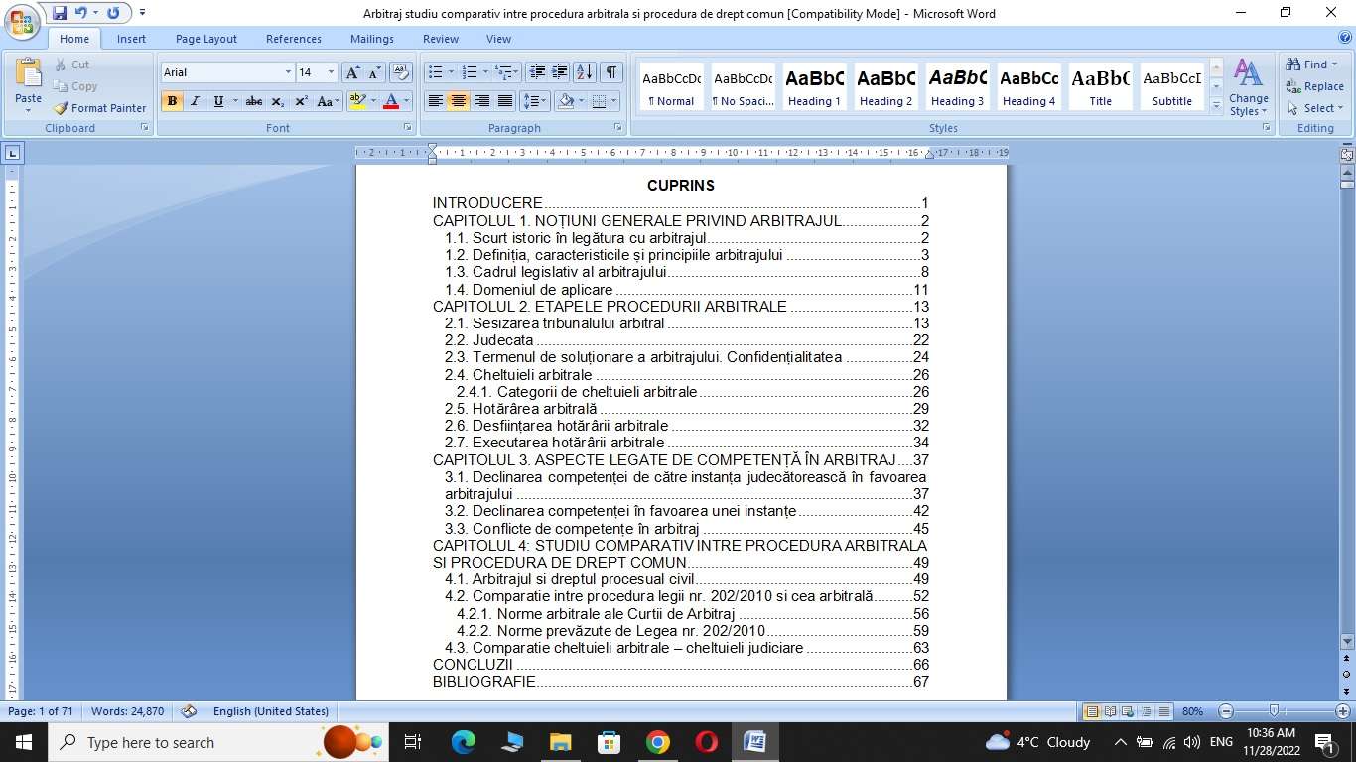This screenshot has height=762, width=1356.
Task: Expand the font size dropdown
Action: tap(331, 72)
